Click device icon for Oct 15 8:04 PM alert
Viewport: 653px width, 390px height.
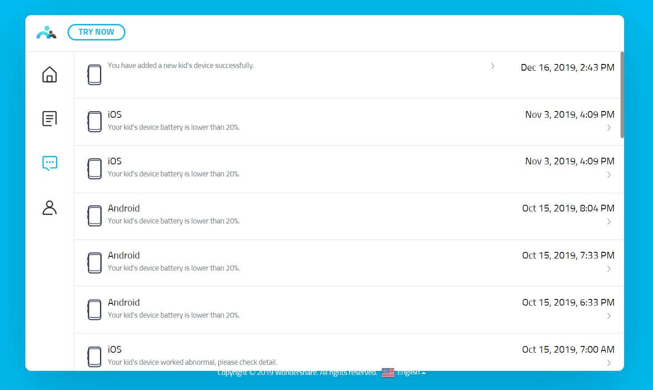94,216
